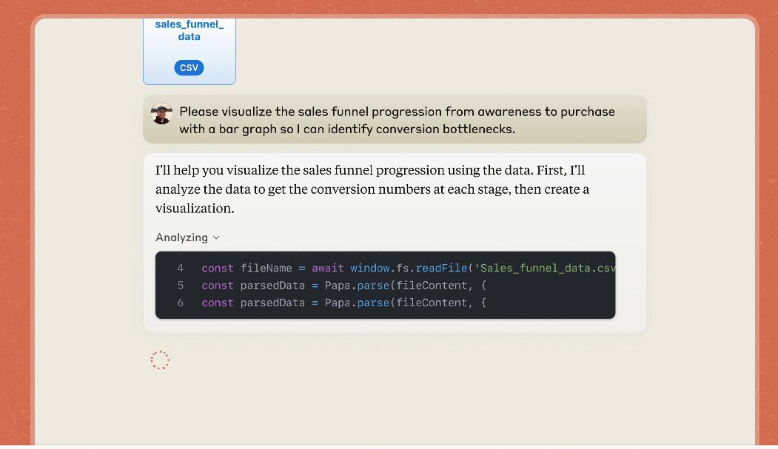Click the user message about sales funnel
Screen dimensions: 778x449
click(397, 120)
